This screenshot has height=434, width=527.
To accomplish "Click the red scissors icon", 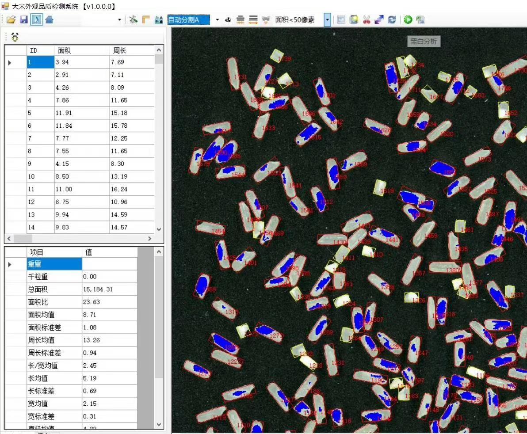I will click(367, 20).
